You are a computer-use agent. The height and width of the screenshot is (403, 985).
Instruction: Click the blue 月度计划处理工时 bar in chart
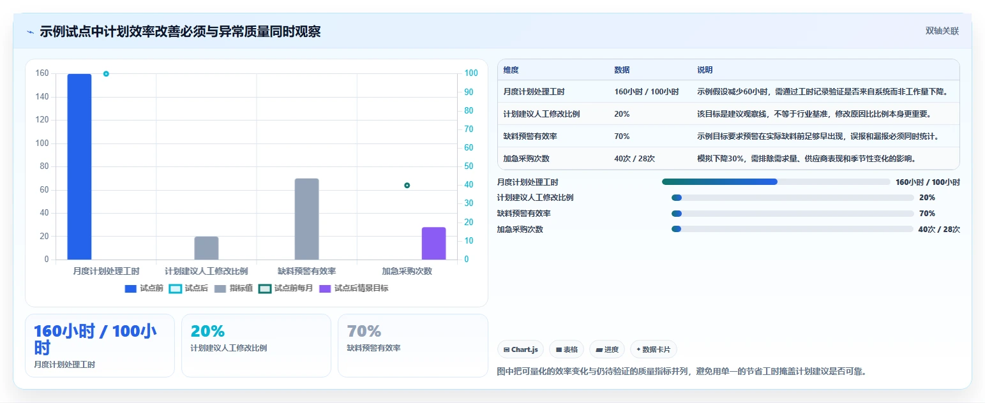click(80, 166)
